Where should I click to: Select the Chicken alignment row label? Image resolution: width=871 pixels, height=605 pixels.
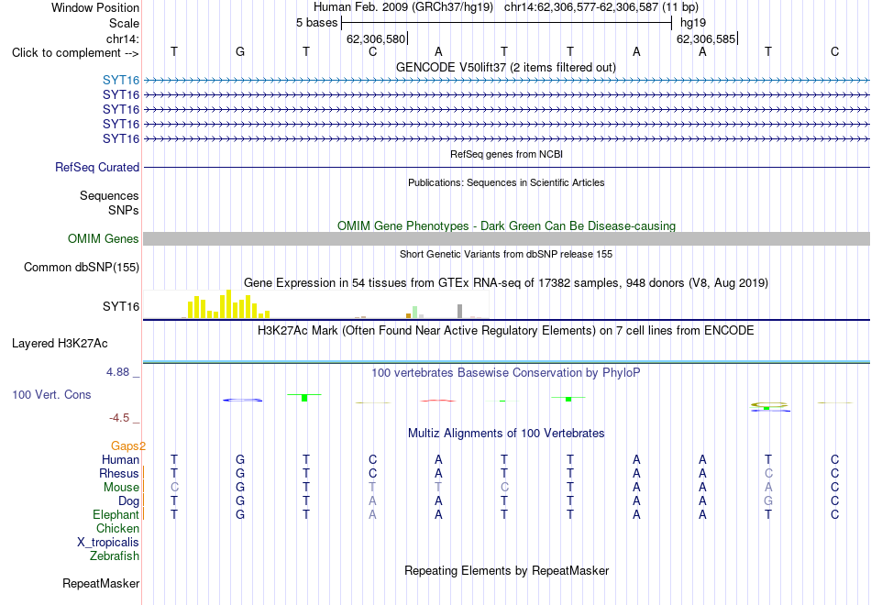tap(117, 528)
